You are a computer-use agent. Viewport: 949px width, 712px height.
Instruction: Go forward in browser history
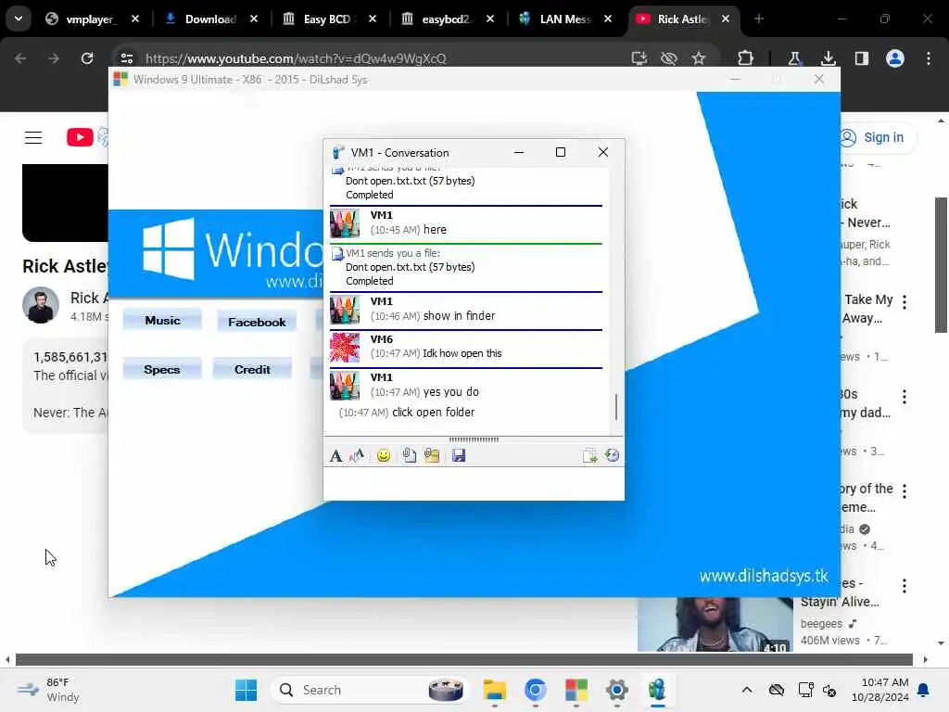[53, 58]
